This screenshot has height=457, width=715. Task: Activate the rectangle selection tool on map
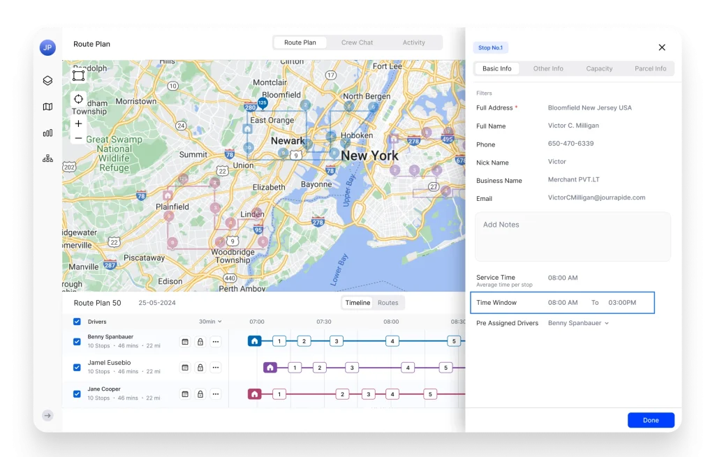tap(78, 74)
